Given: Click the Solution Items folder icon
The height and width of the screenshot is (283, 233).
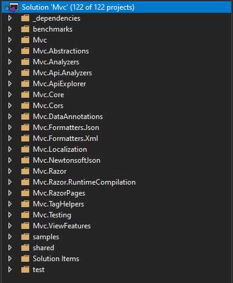Looking at the screenshot, I should 25,259.
